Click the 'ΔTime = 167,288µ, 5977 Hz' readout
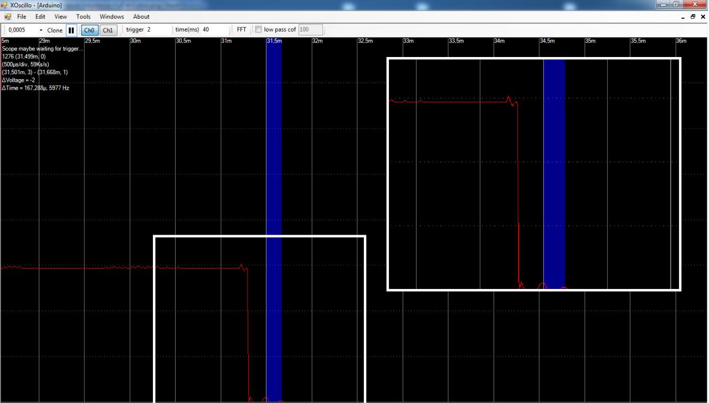Screen dimensions: 709x403 [x=35, y=88]
